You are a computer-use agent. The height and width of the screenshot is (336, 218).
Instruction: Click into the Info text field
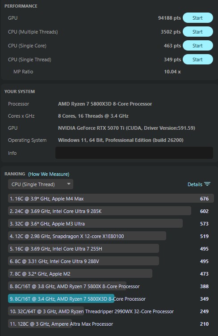tap(134, 153)
